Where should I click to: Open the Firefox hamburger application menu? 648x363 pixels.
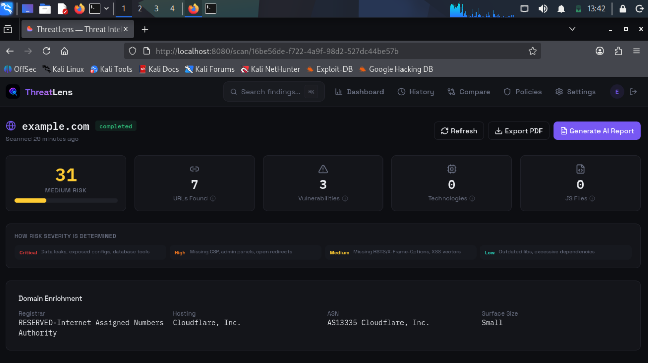pyautogui.click(x=636, y=51)
